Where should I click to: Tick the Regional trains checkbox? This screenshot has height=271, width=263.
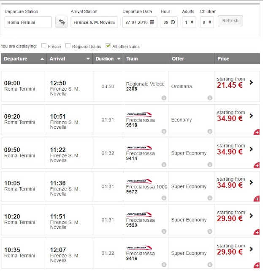pos(68,46)
